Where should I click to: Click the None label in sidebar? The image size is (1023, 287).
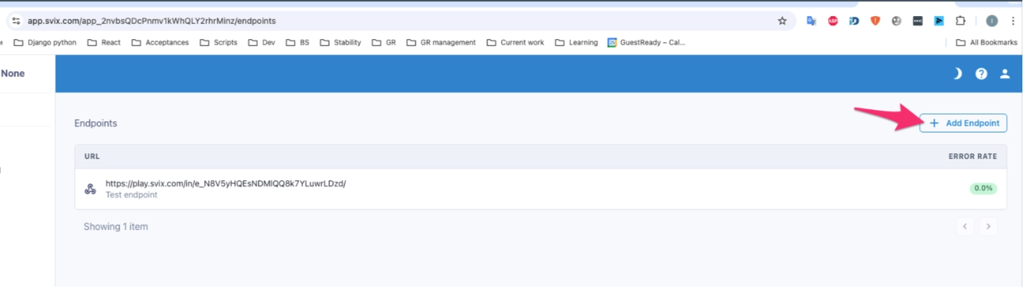pos(13,73)
